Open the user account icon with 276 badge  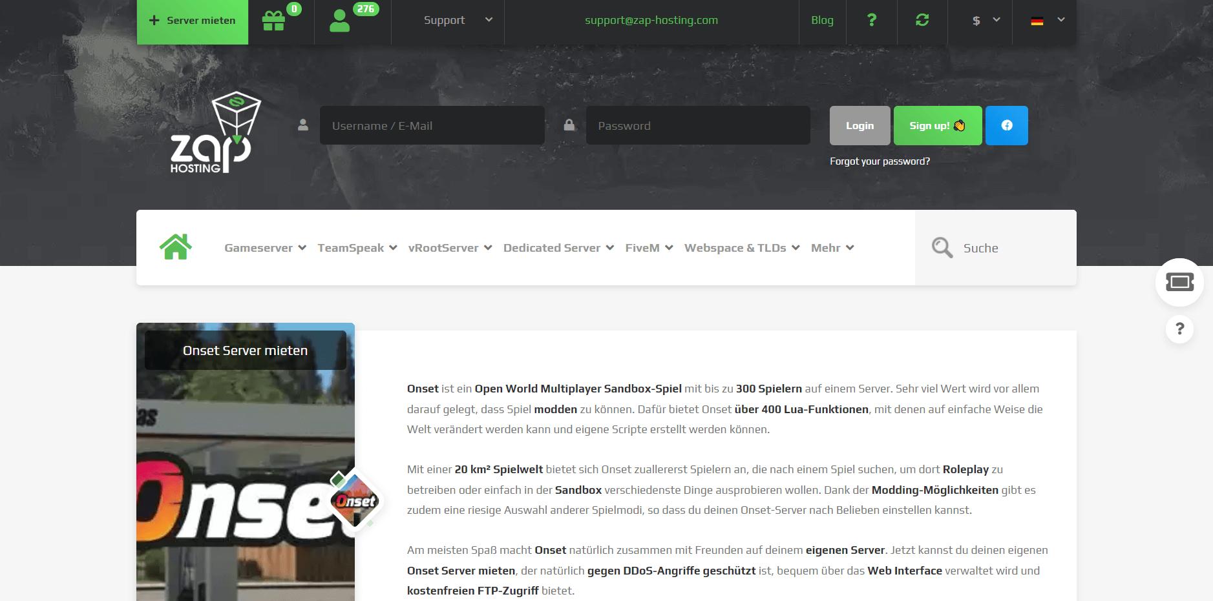pyautogui.click(x=339, y=21)
